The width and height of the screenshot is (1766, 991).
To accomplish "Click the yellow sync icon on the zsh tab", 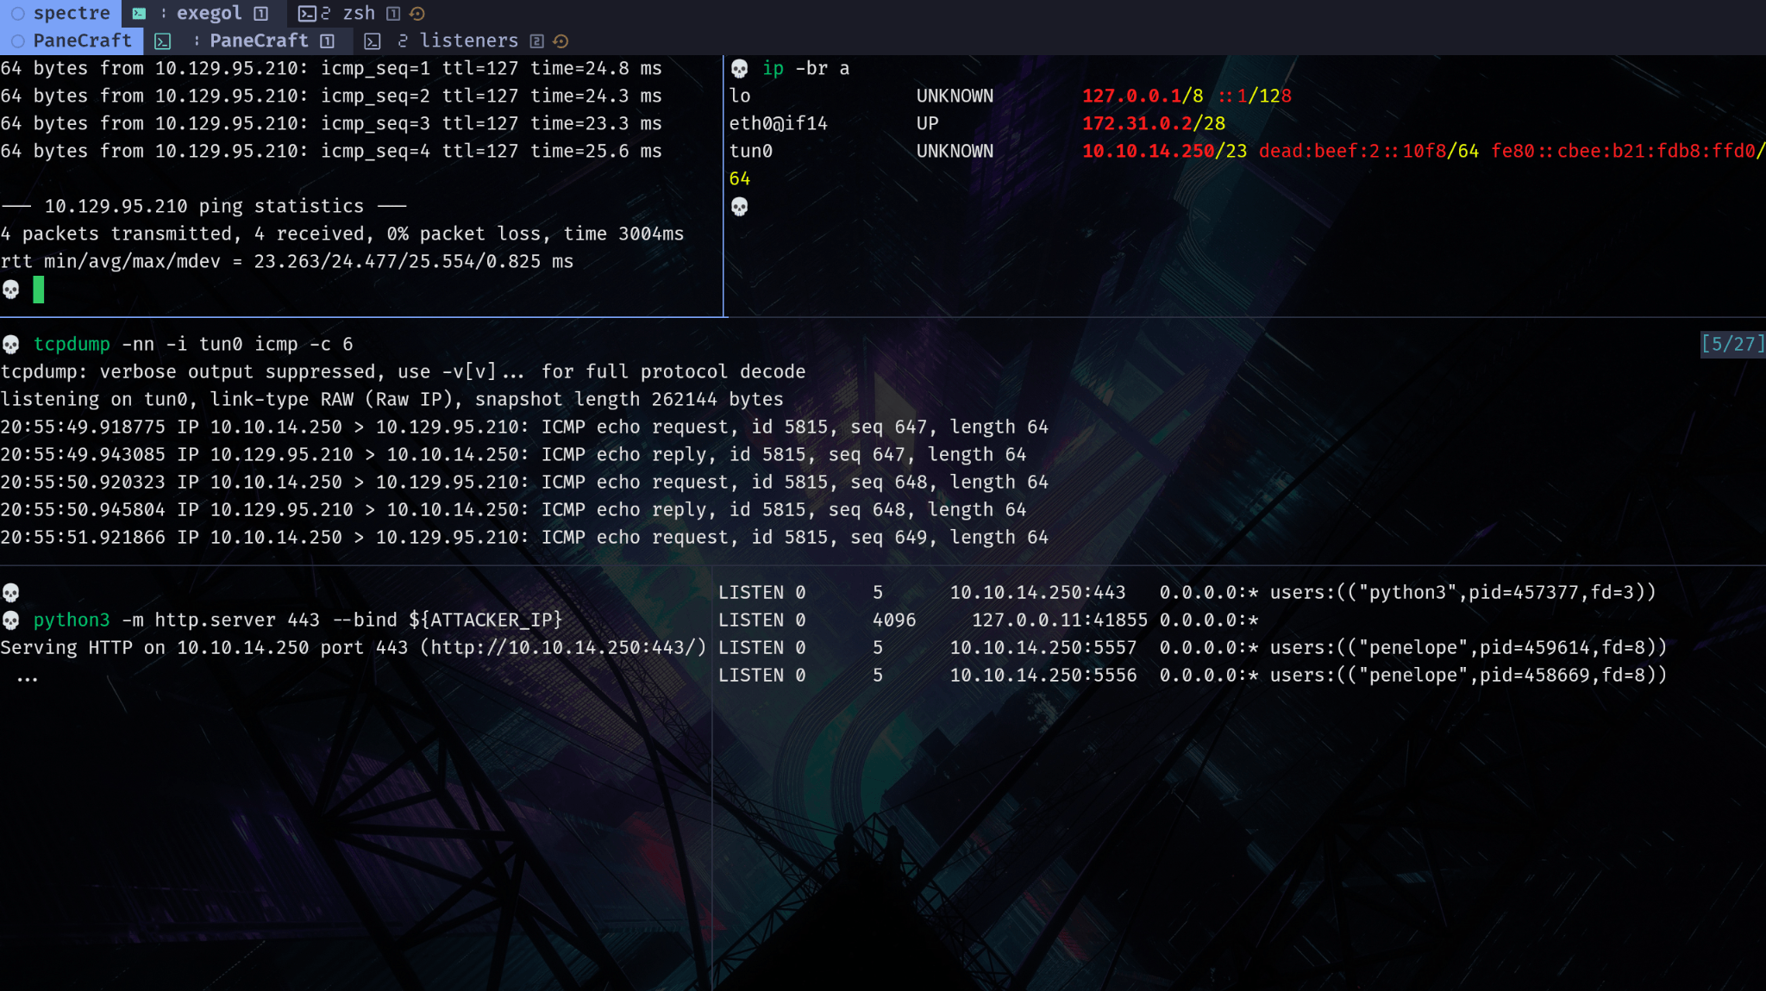I will 416,13.
